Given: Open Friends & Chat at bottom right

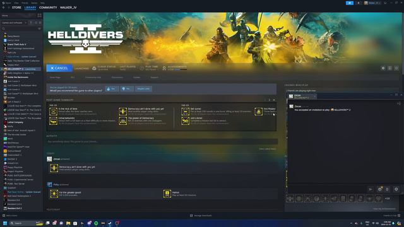Looking at the screenshot, I should tap(391, 216).
